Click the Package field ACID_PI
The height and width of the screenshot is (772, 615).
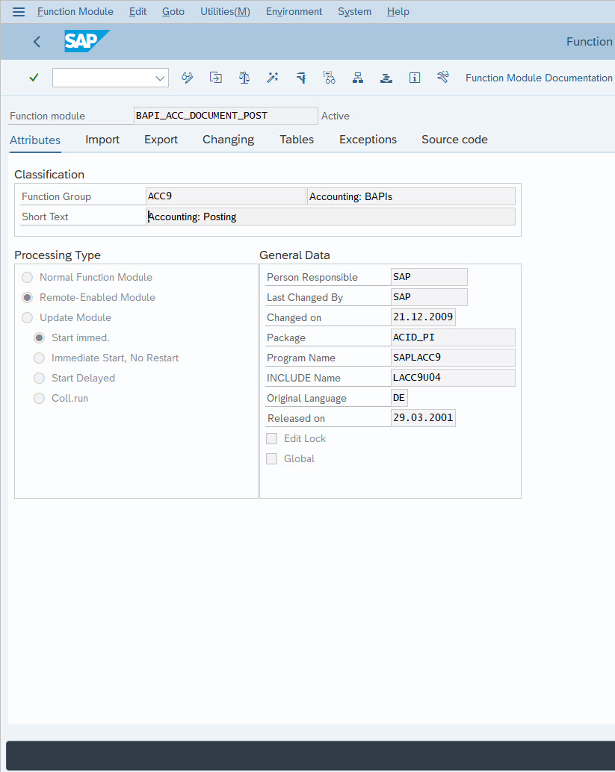454,337
